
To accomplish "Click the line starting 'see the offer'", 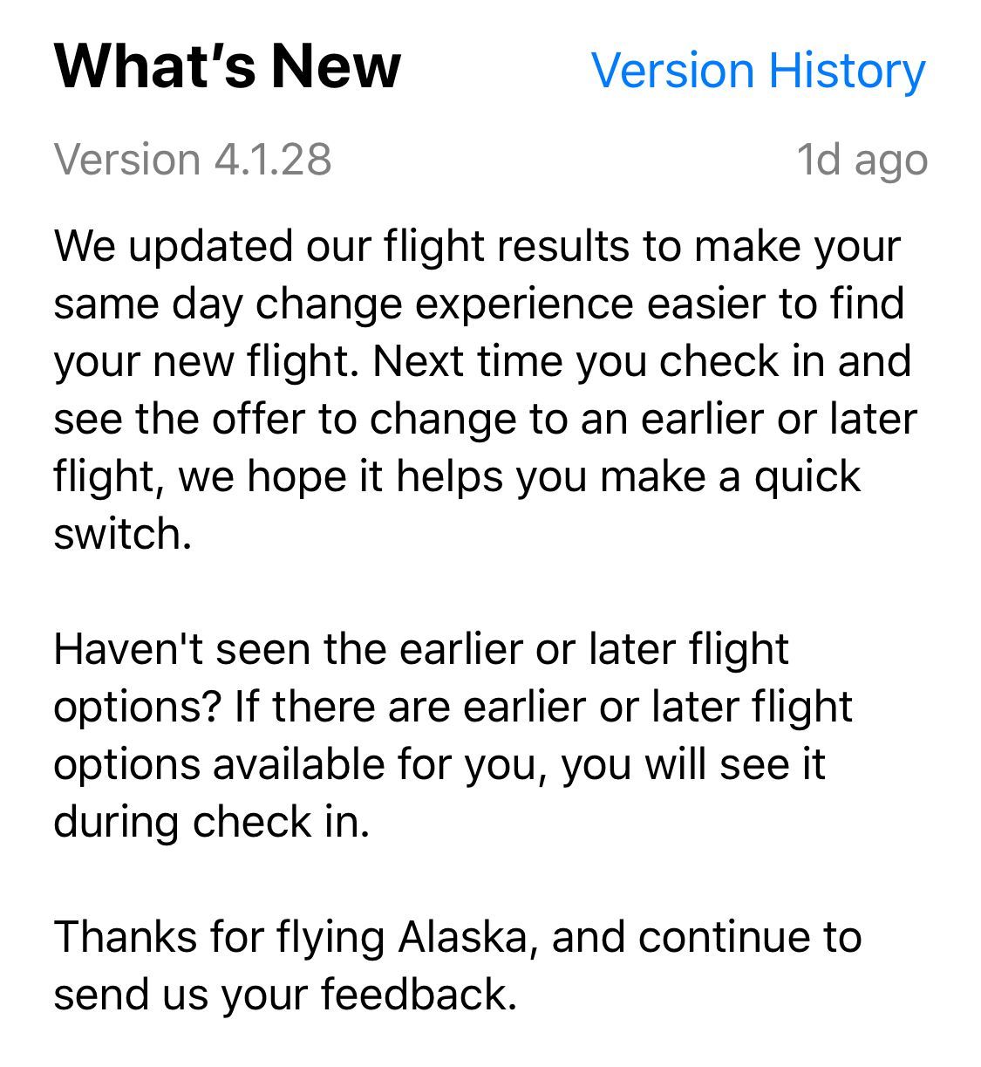I will 485,419.
